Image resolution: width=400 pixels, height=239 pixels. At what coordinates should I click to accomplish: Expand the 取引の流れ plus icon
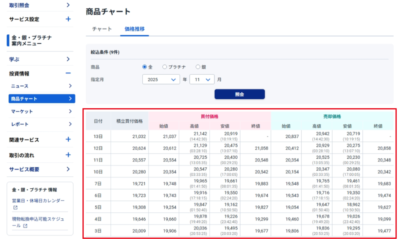click(68, 155)
